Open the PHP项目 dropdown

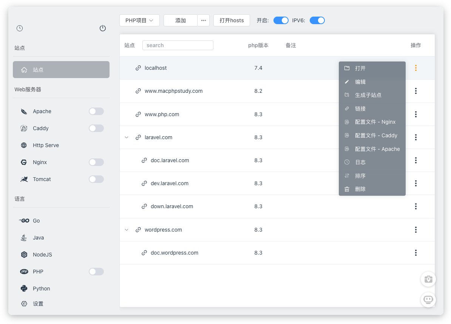click(139, 20)
